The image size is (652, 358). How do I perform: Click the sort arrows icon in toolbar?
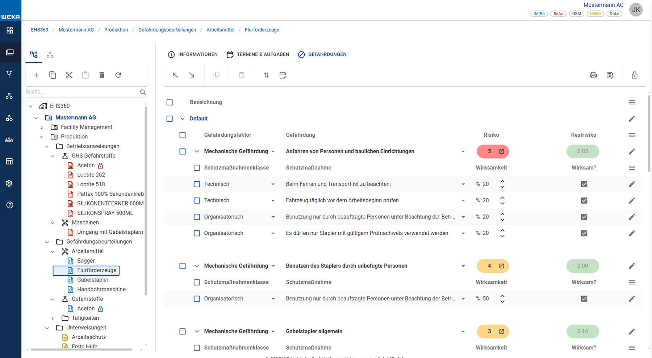pyautogui.click(x=266, y=75)
